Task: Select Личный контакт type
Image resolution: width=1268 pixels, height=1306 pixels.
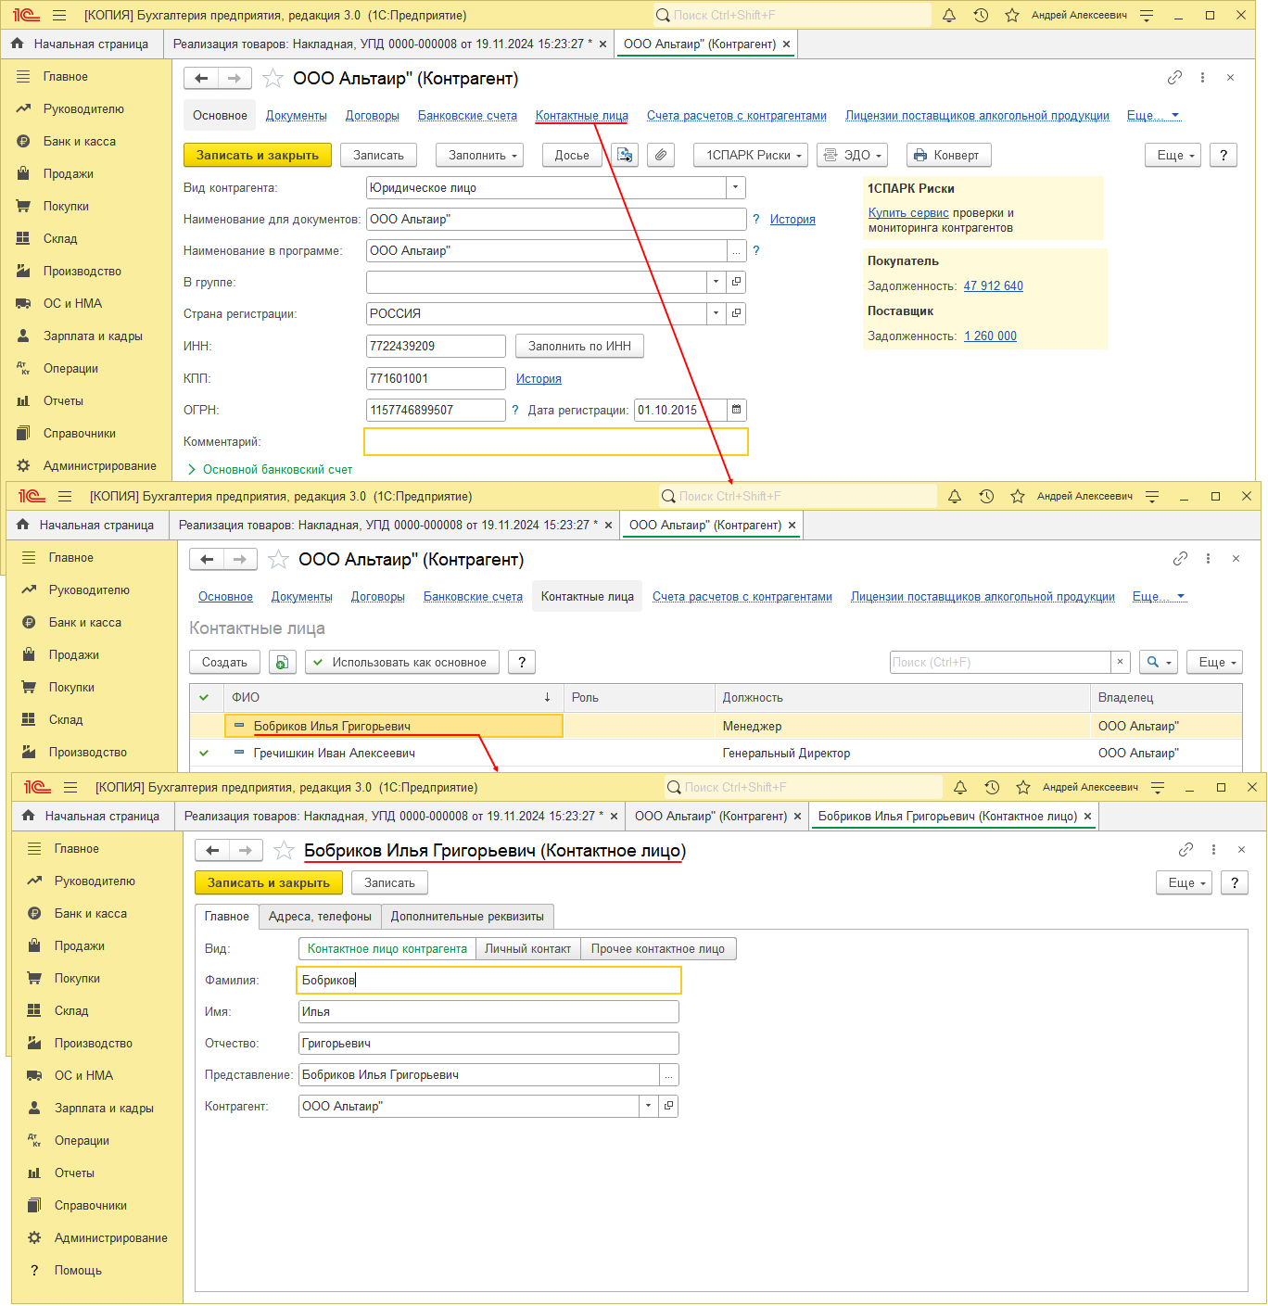Action: click(x=527, y=949)
